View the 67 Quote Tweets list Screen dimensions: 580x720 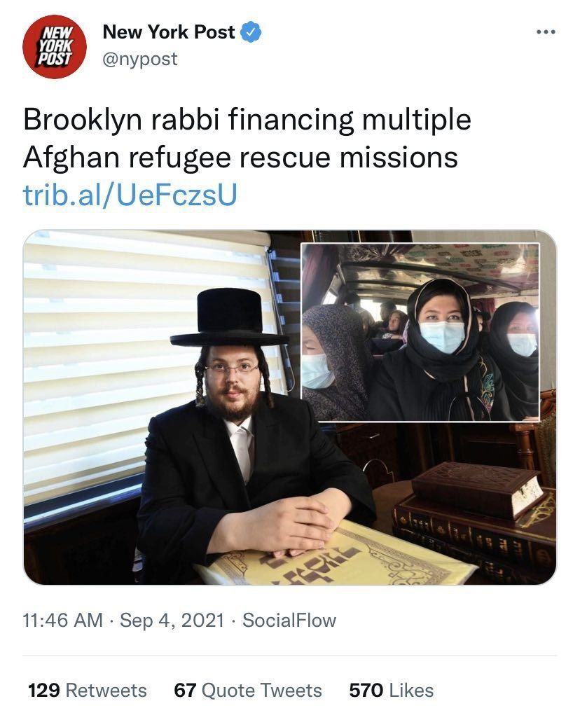(248, 690)
